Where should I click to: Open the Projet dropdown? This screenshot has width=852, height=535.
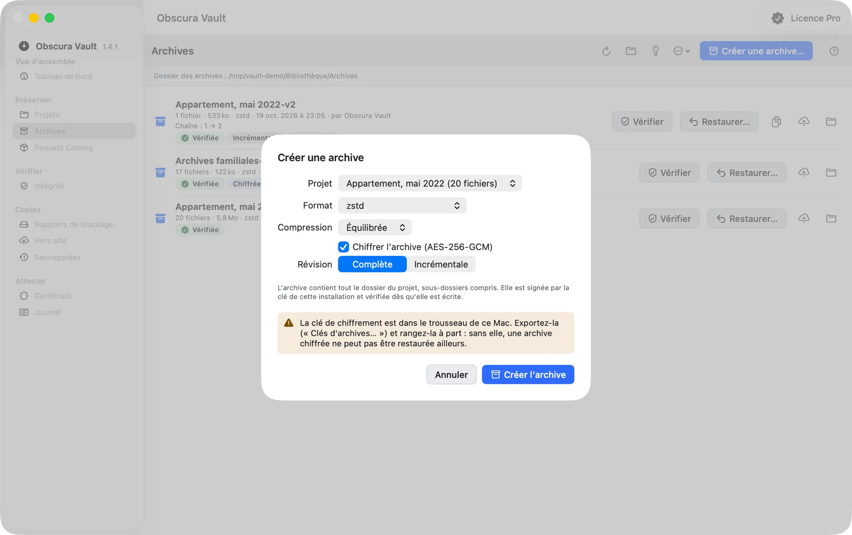coord(430,183)
